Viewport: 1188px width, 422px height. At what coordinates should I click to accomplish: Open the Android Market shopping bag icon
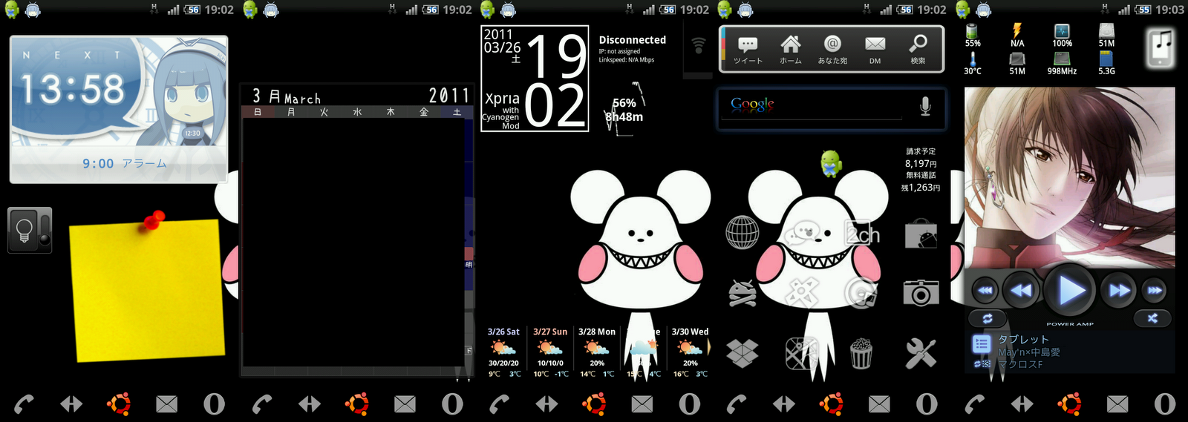coord(921,234)
